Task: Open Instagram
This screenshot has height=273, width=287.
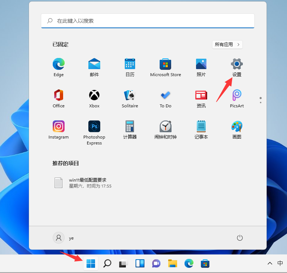Action: [59, 130]
